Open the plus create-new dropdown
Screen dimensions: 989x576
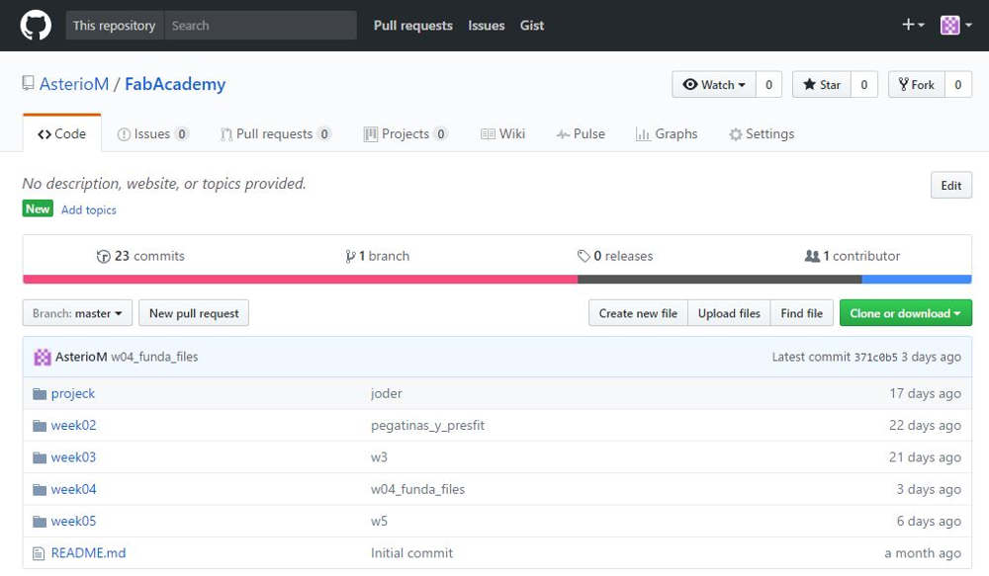point(913,25)
